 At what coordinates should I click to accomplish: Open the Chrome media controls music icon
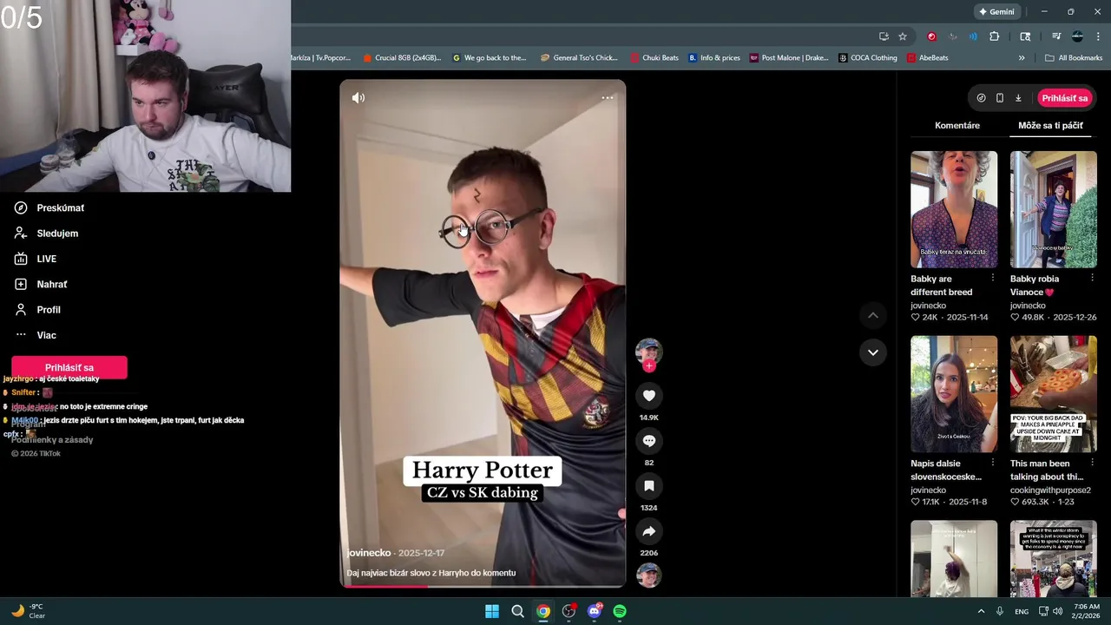coord(1056,36)
